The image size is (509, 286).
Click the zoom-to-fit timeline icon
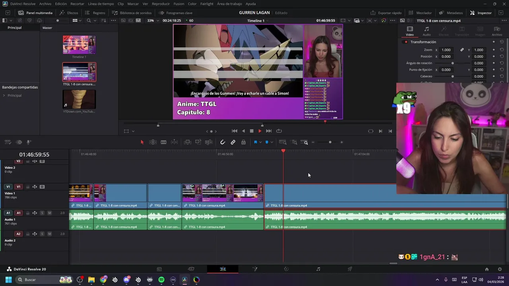pyautogui.click(x=283, y=142)
